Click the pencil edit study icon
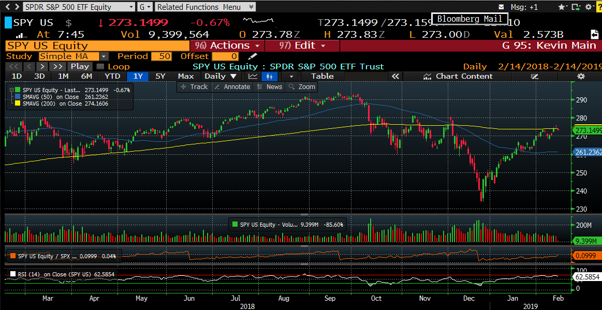The width and height of the screenshot is (602, 310). click(252, 57)
